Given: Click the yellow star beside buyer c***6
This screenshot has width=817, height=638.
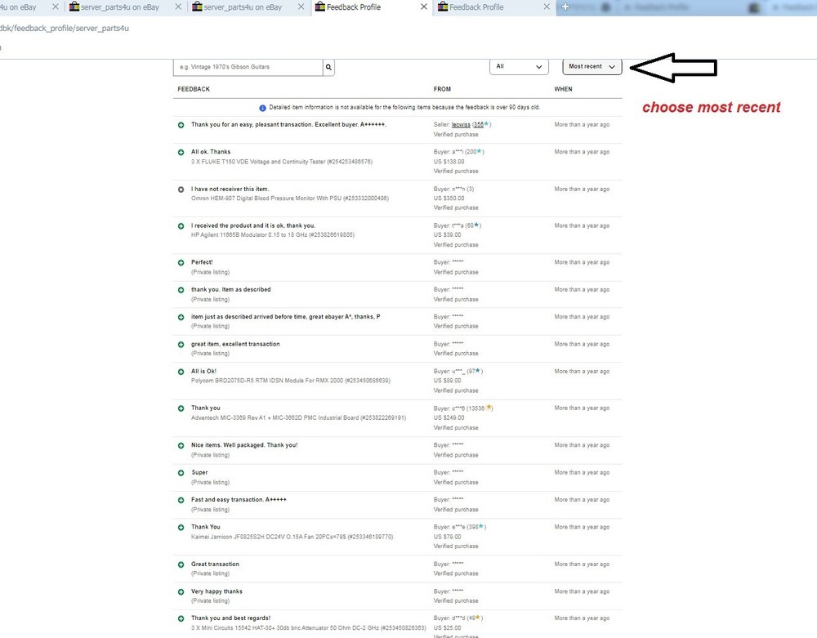Looking at the screenshot, I should [489, 408].
